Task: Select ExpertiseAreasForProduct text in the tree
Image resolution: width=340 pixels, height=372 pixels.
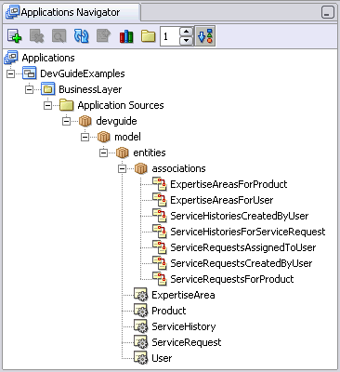Action: [x=229, y=184]
